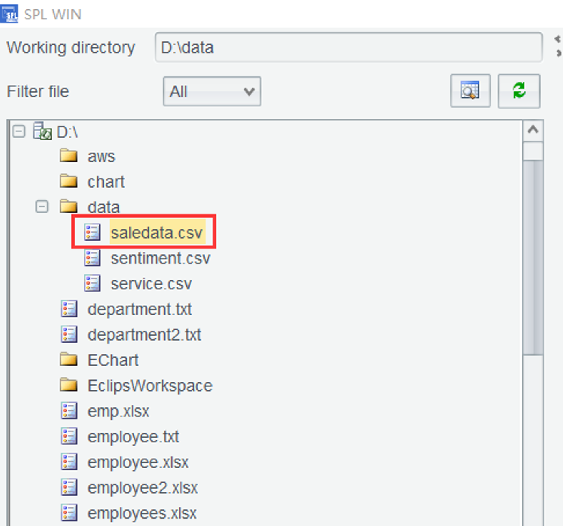Collapse the data folder node

pos(42,207)
